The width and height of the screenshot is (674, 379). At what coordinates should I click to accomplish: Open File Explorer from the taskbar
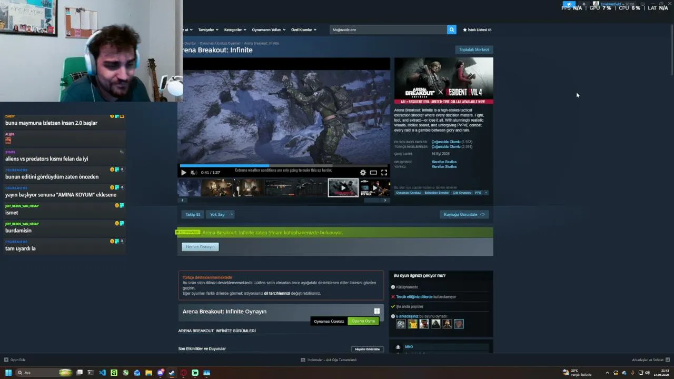point(148,373)
